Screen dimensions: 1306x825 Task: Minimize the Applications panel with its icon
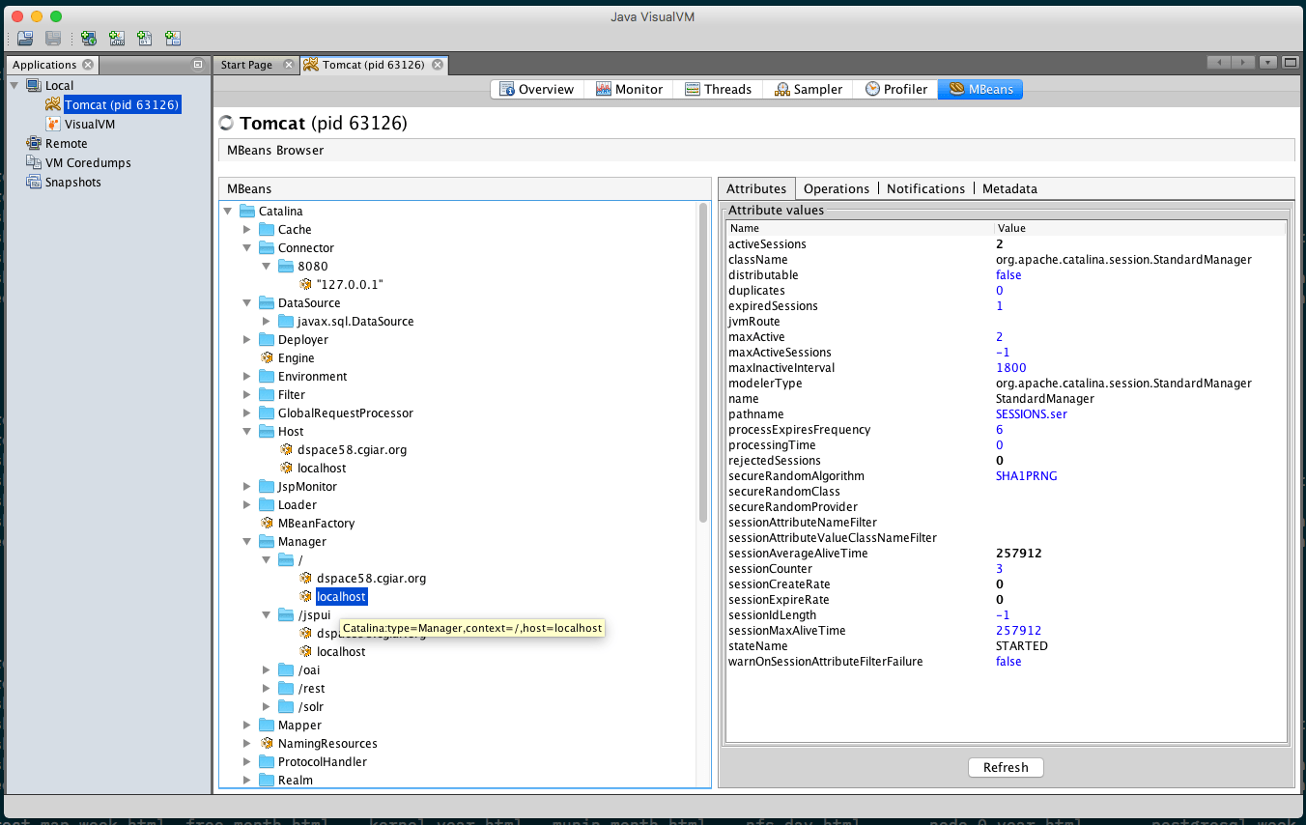198,65
